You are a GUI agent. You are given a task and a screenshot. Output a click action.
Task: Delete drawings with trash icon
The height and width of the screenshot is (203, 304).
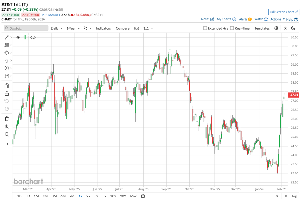[x=6, y=119]
